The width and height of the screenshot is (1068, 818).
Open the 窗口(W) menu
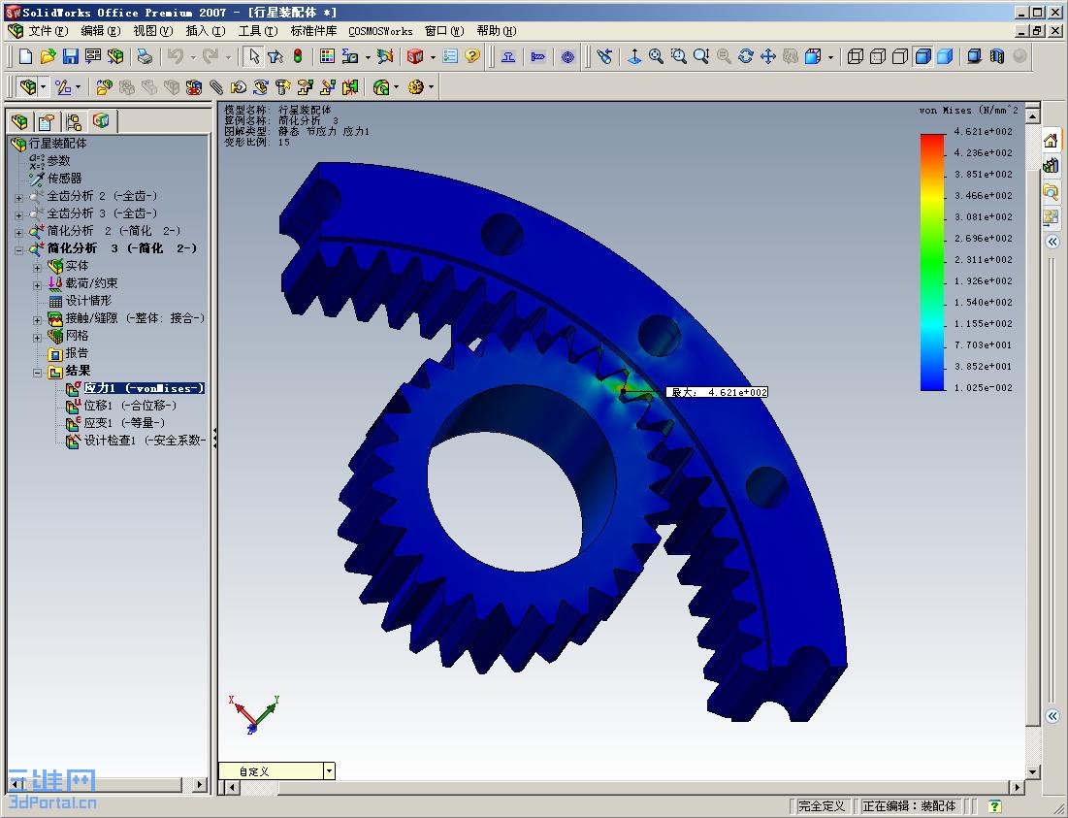(444, 31)
